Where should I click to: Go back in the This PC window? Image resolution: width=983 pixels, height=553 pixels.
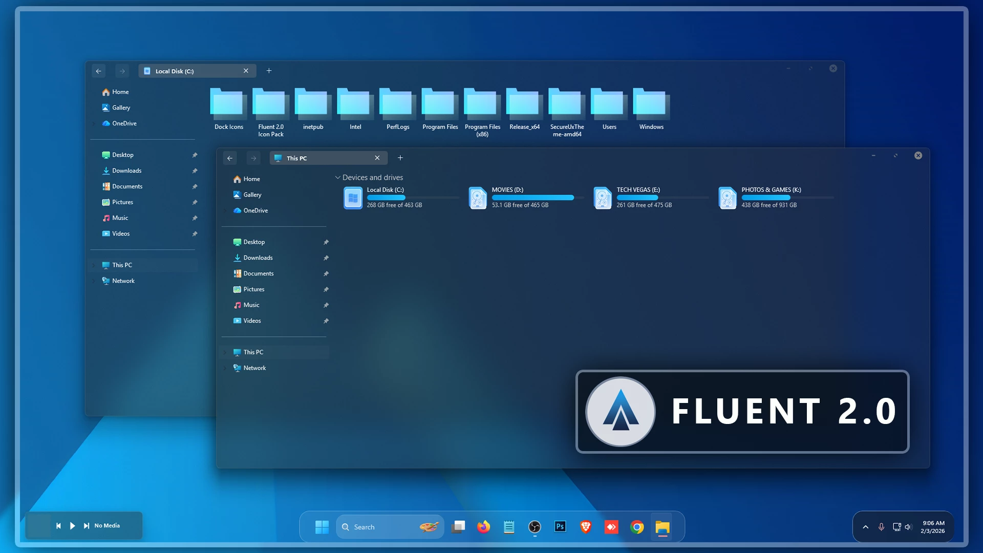coord(230,158)
